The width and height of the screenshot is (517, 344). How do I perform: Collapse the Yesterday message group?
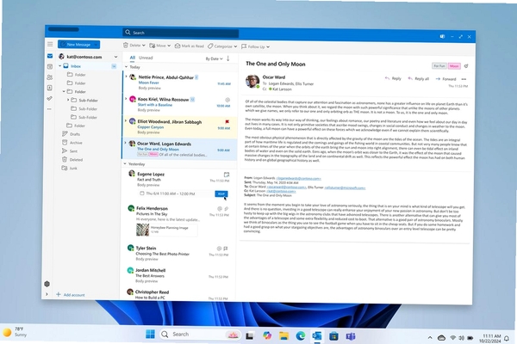[125, 163]
